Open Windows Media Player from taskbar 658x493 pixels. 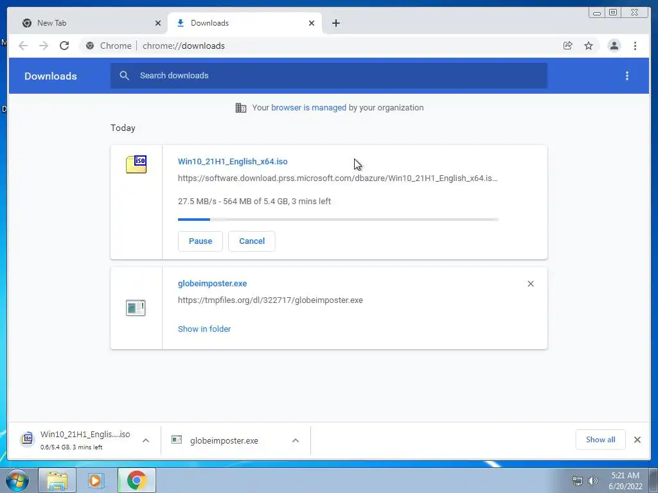(97, 480)
